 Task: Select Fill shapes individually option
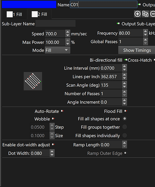125,135
